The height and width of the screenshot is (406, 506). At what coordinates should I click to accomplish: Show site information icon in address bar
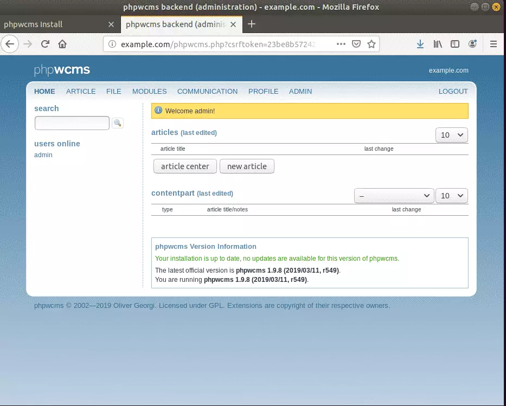click(x=112, y=44)
